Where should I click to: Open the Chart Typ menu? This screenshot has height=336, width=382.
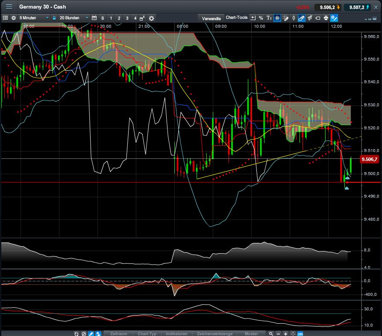tap(147, 333)
